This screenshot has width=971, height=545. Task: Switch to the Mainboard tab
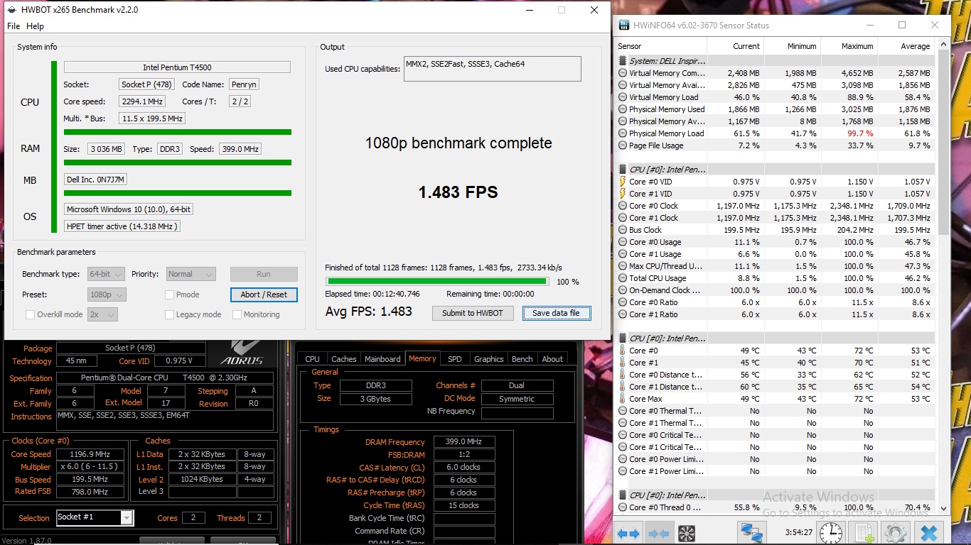[382, 359]
